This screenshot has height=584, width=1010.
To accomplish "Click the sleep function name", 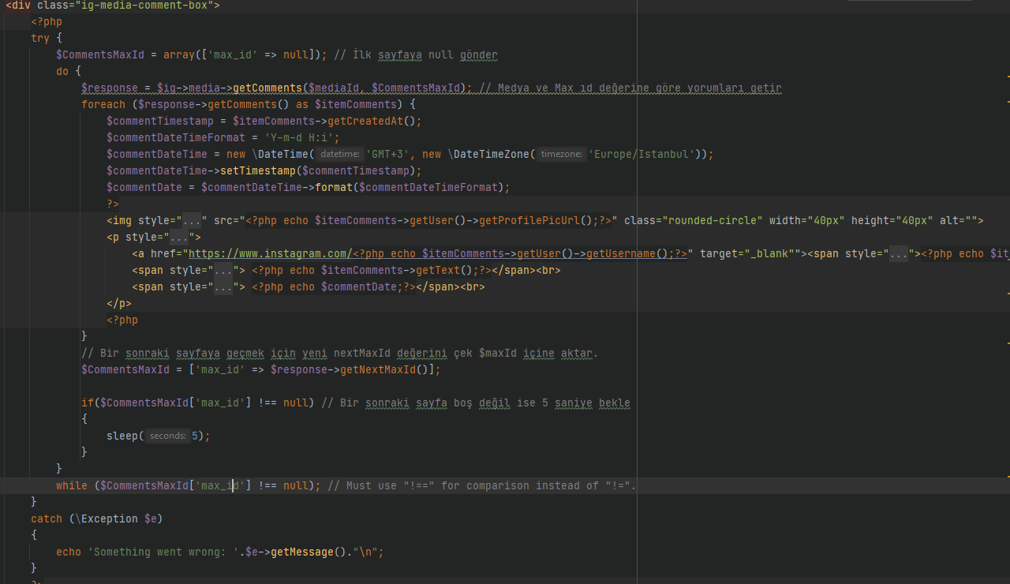I will tap(122, 436).
